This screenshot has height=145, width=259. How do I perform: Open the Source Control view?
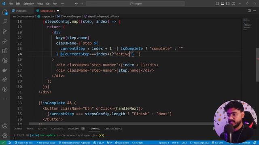tap(5, 31)
